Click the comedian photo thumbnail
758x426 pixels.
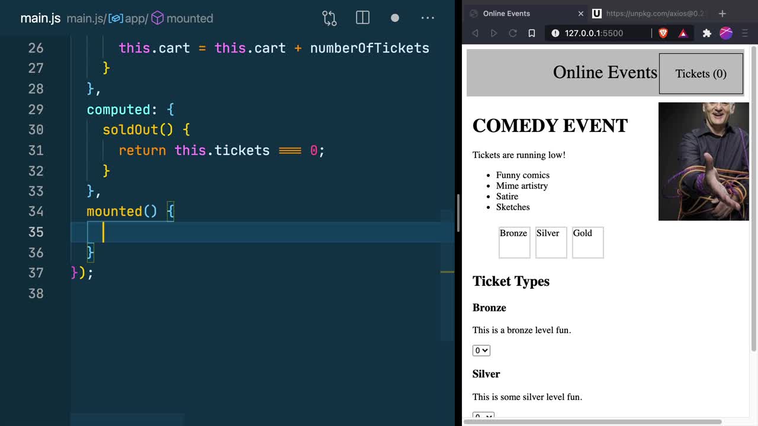[704, 161]
